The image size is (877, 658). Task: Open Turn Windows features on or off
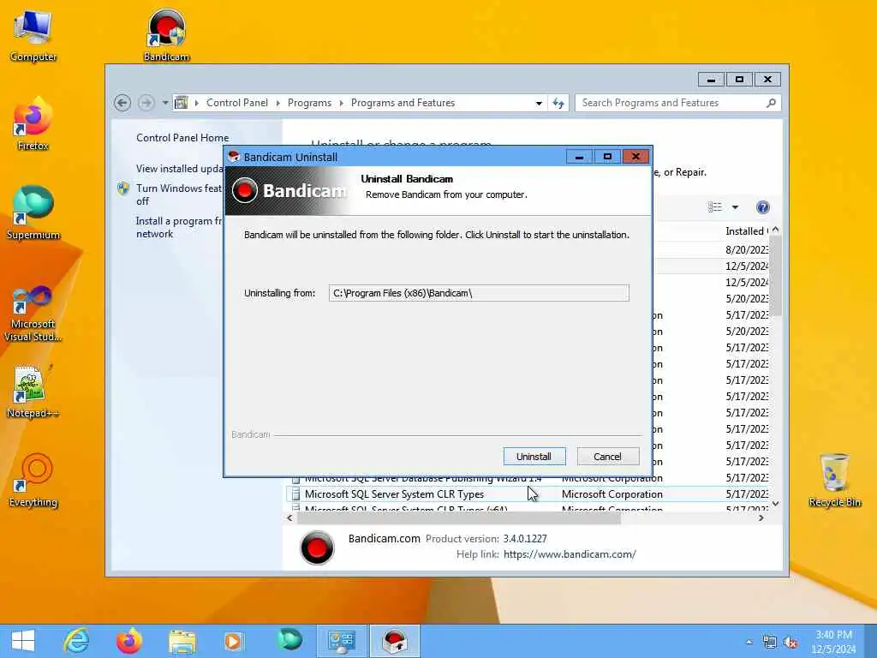click(179, 194)
